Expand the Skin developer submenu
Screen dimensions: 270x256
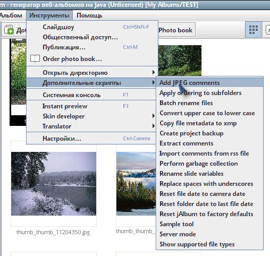coord(92,116)
